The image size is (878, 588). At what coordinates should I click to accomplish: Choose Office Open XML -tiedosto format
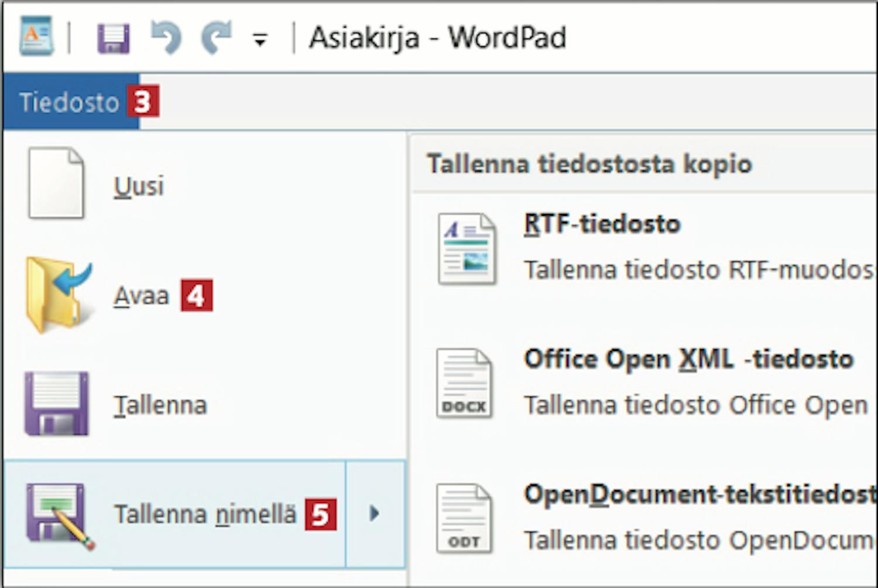688,359
